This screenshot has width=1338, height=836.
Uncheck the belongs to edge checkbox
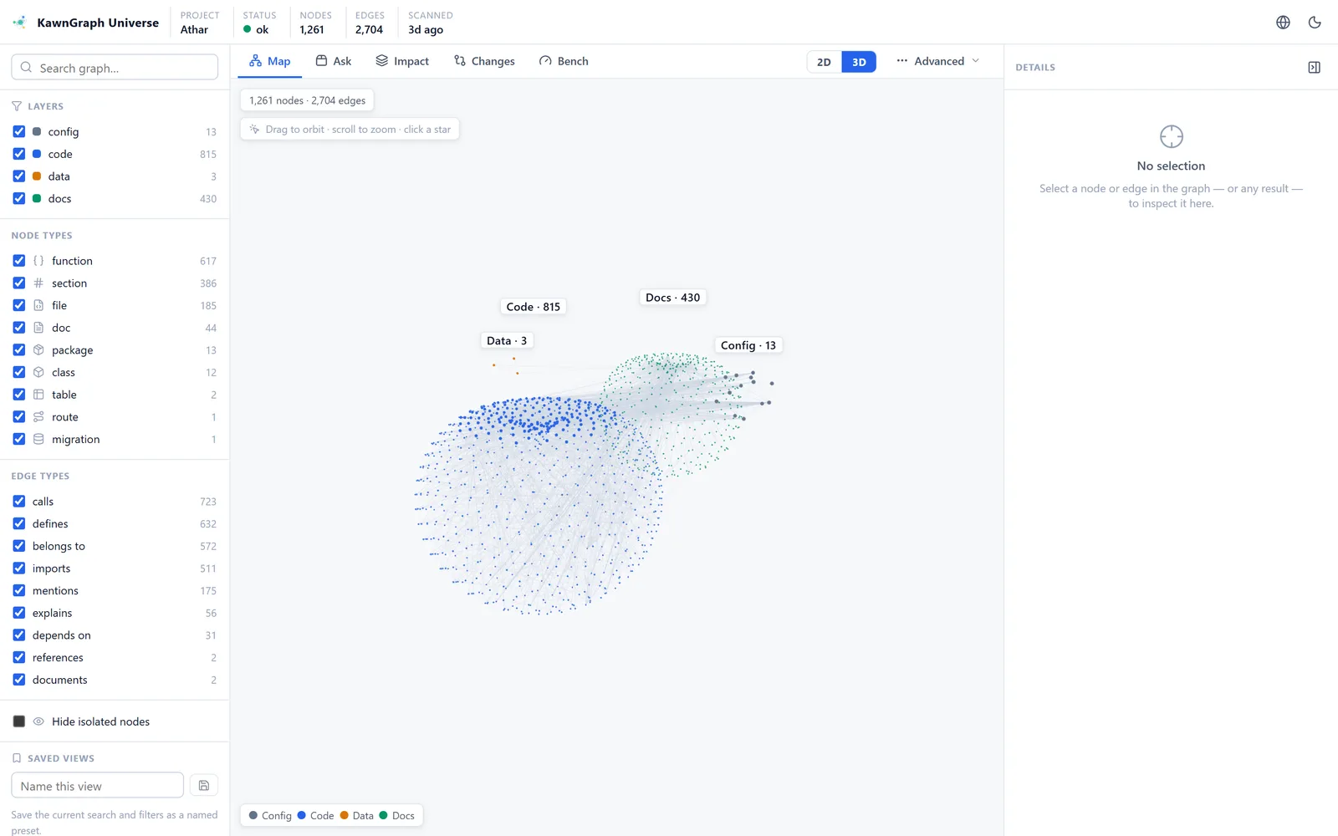[x=19, y=546]
